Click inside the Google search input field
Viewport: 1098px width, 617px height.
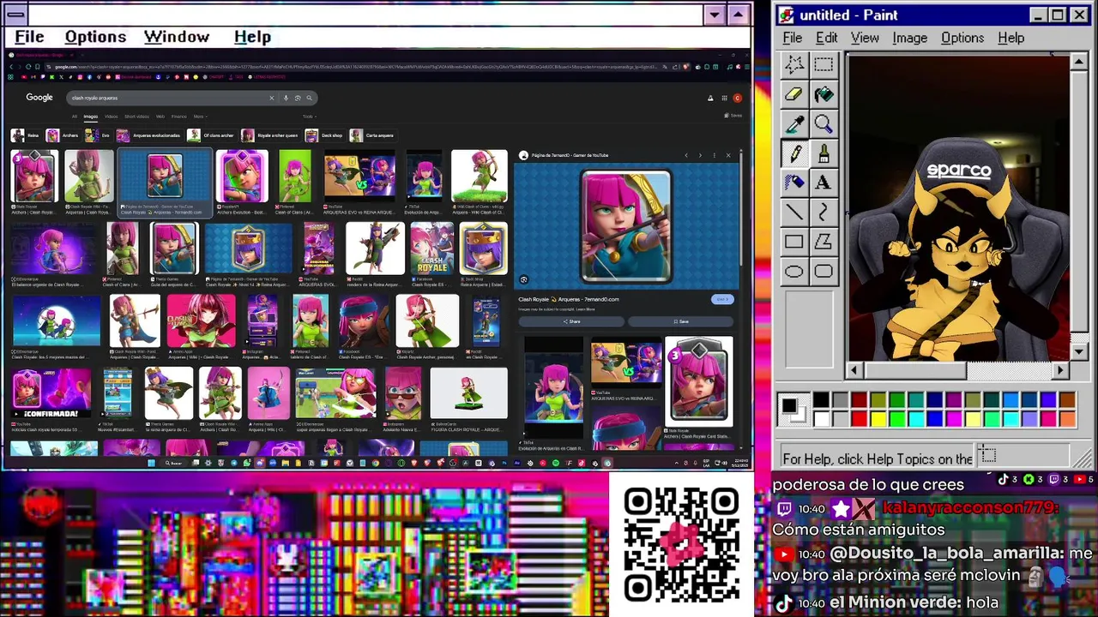(168, 98)
